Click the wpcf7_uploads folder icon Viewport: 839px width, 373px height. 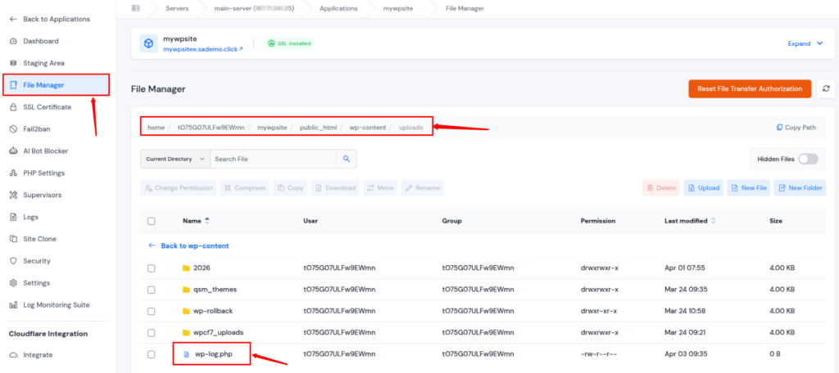point(186,332)
